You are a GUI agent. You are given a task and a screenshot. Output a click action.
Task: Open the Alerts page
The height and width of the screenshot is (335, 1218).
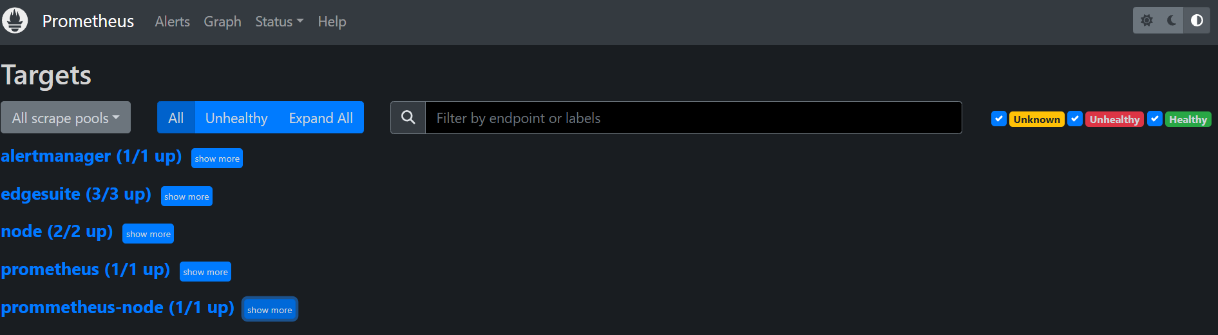(x=172, y=22)
